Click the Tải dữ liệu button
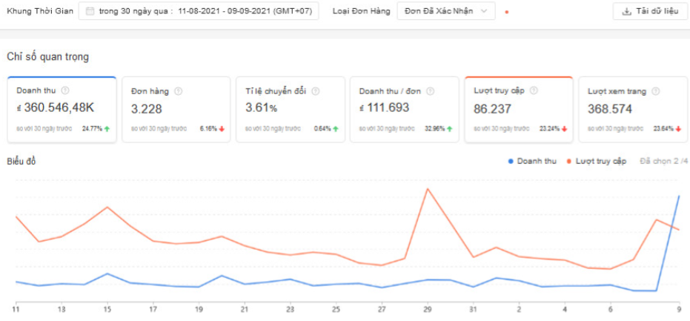The image size is (690, 321). [650, 11]
